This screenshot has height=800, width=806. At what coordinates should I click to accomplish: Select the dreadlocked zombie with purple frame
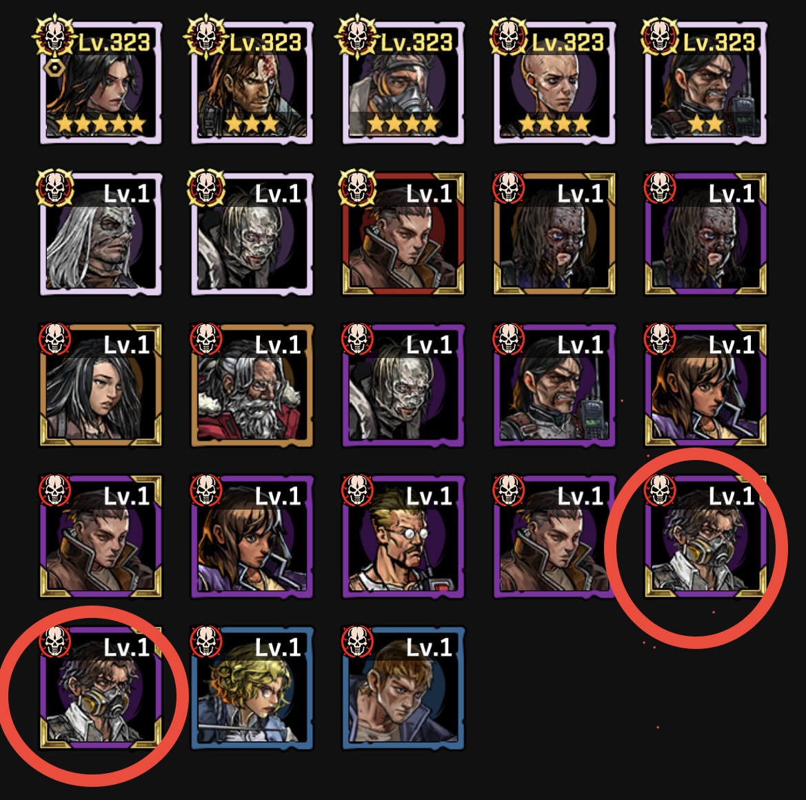[705, 234]
